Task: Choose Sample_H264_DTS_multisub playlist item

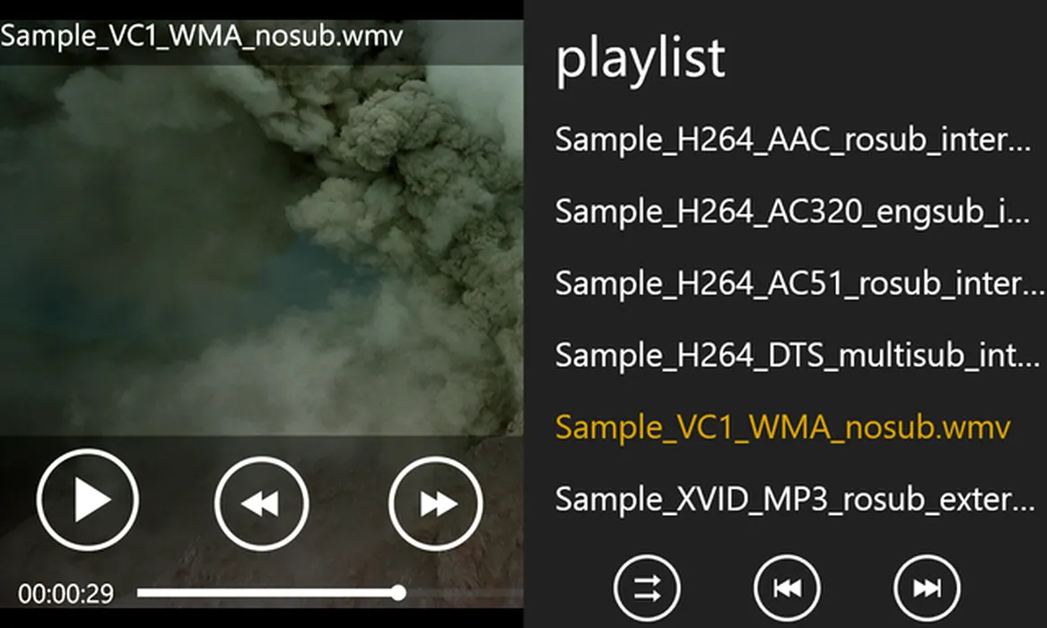Action: click(x=798, y=355)
